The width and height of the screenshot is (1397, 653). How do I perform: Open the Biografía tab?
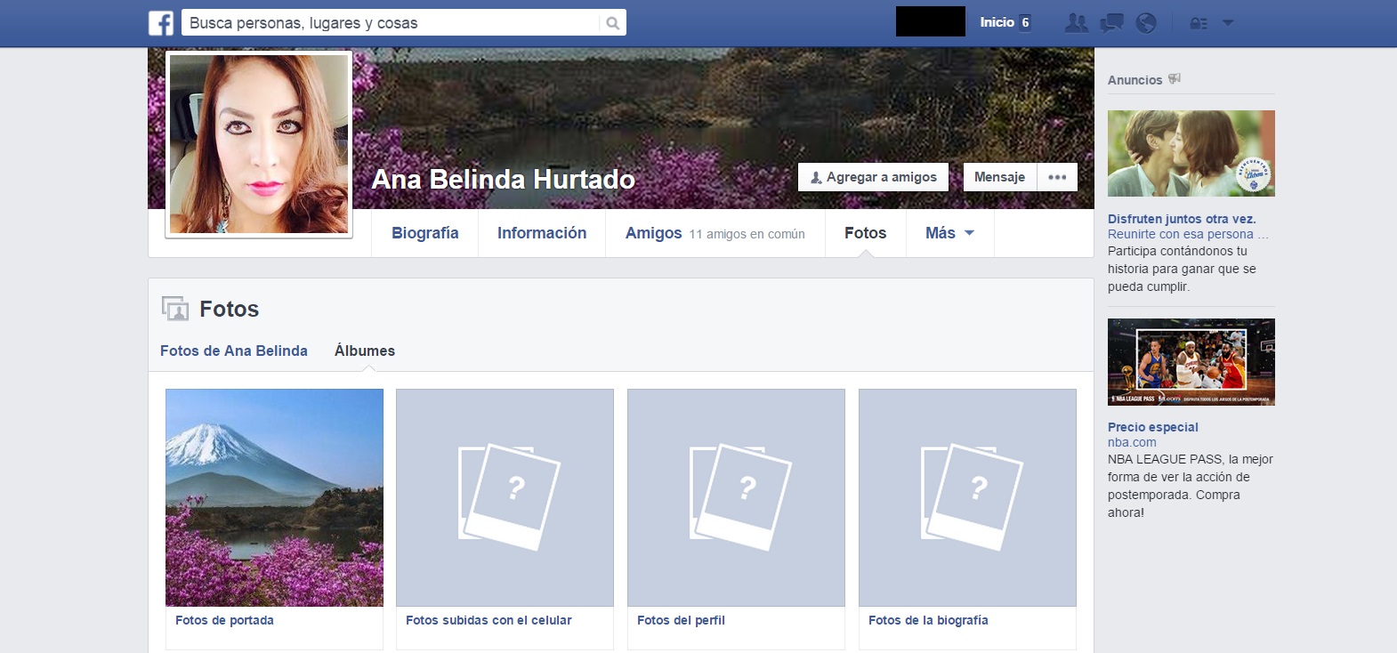click(x=425, y=233)
